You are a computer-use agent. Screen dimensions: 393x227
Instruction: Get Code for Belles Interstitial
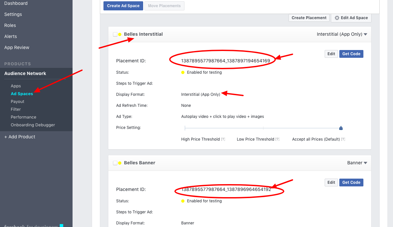click(351, 54)
